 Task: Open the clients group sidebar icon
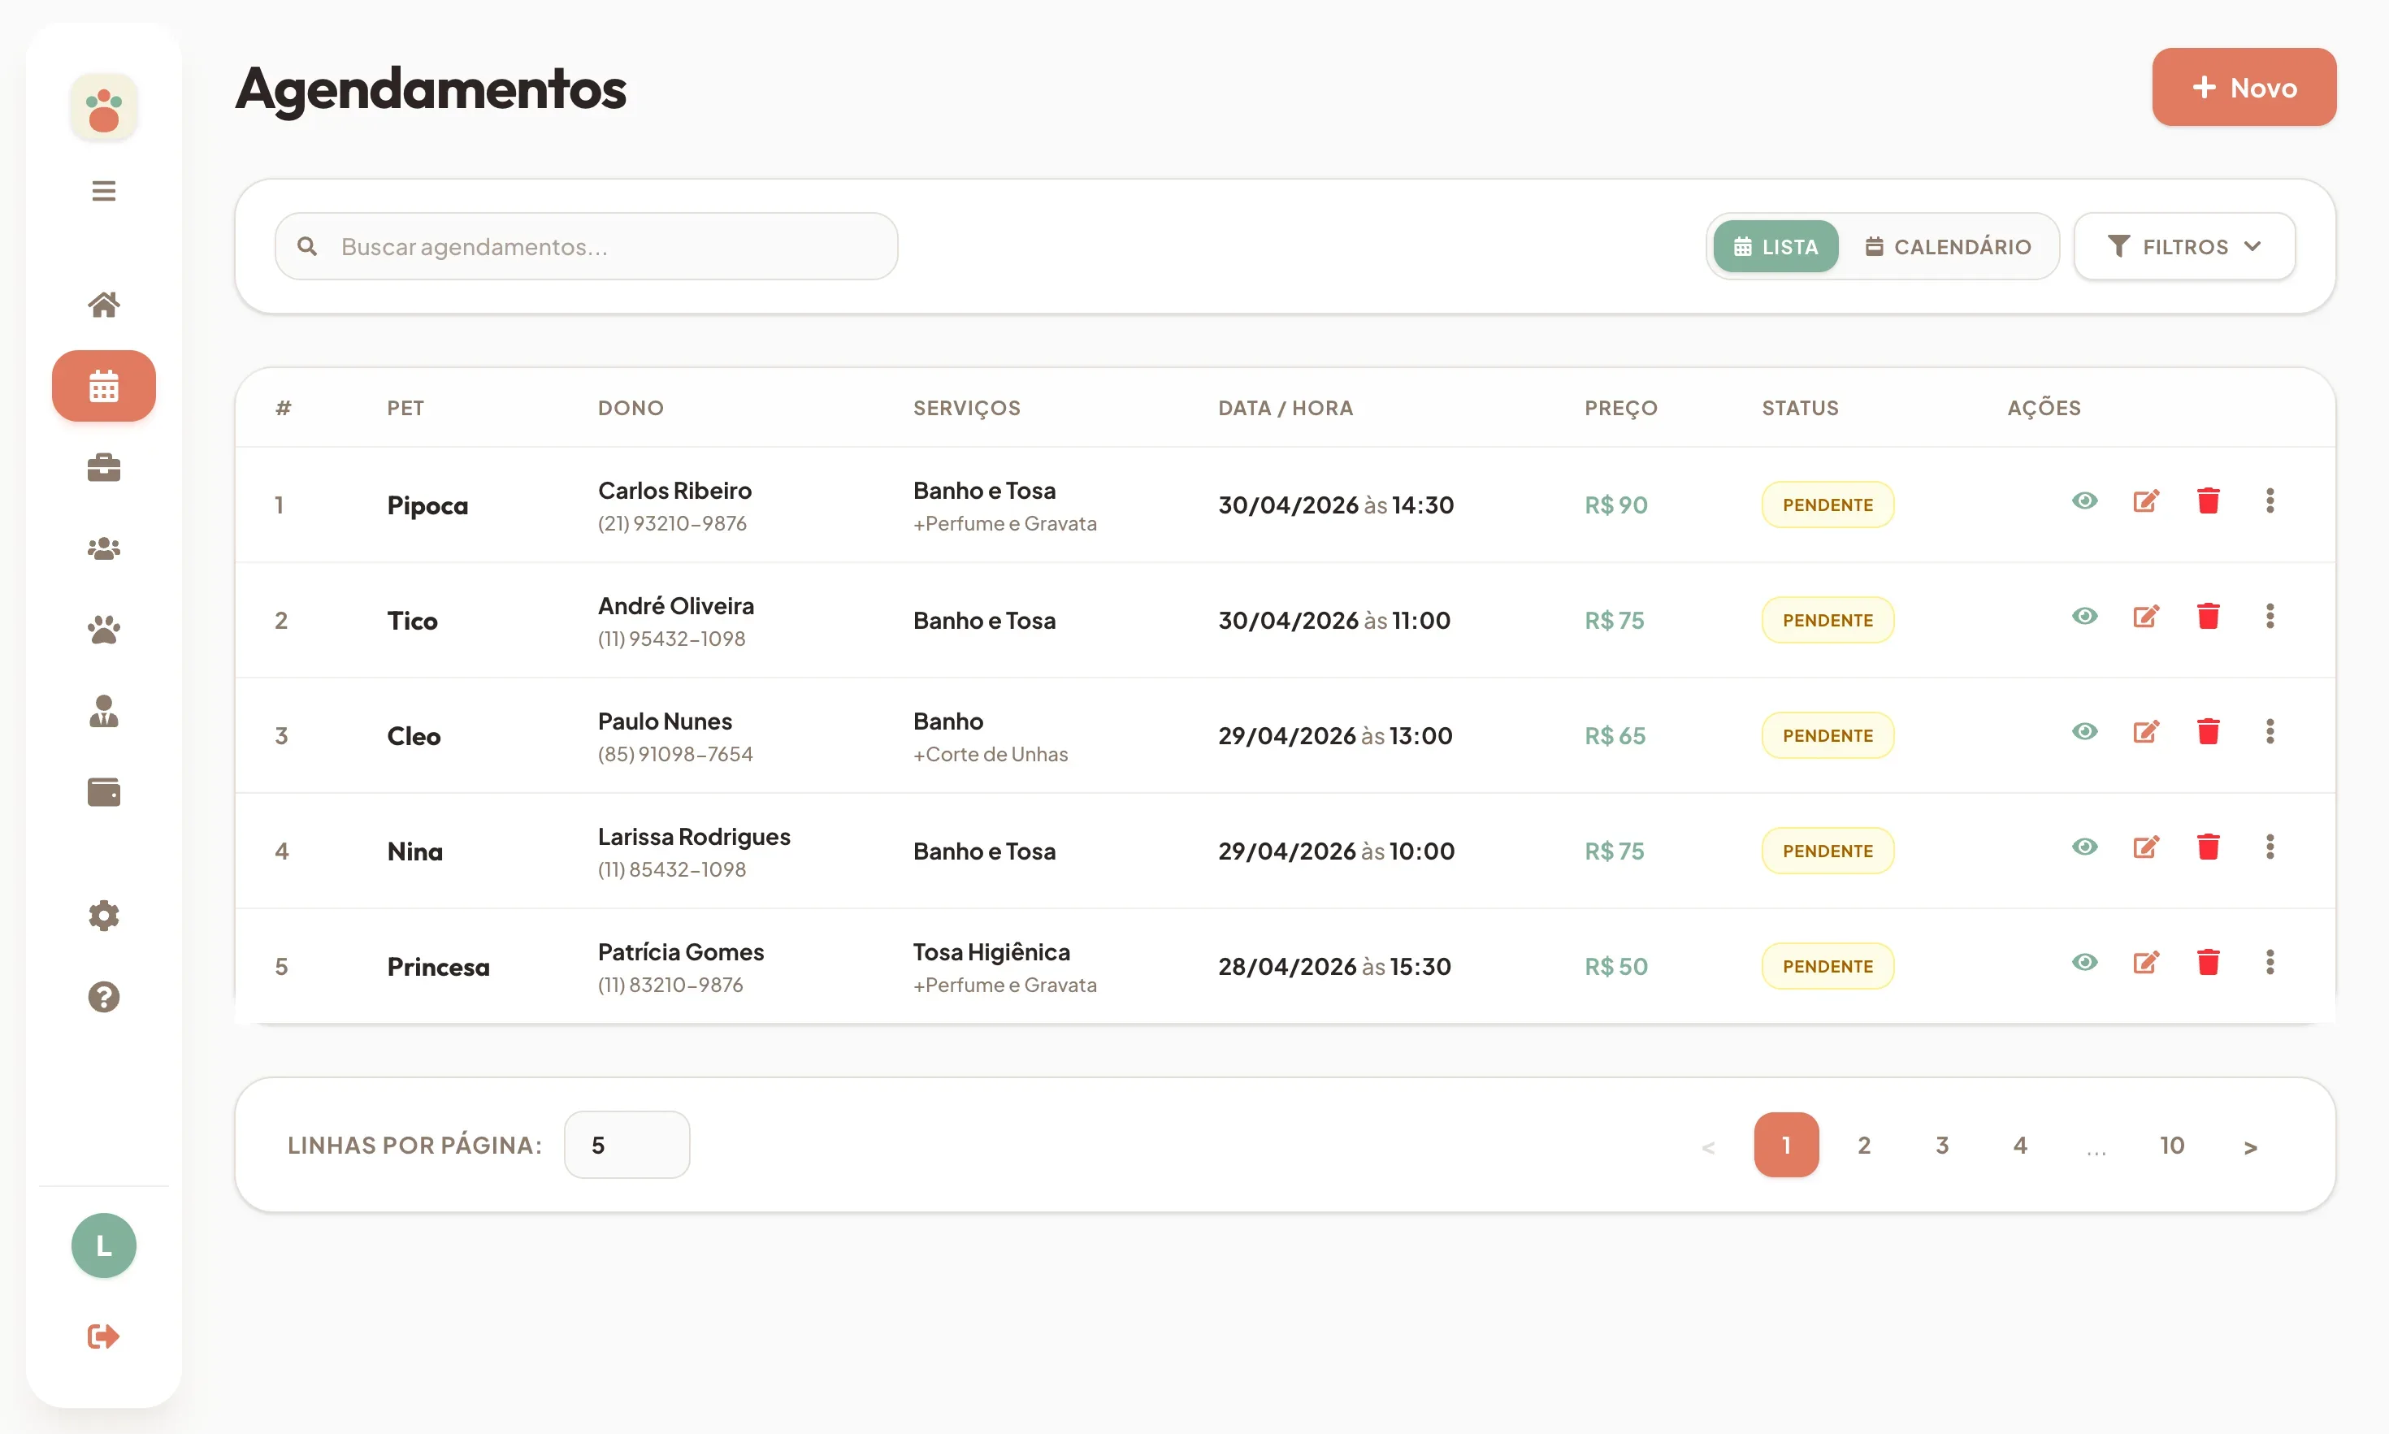click(103, 549)
